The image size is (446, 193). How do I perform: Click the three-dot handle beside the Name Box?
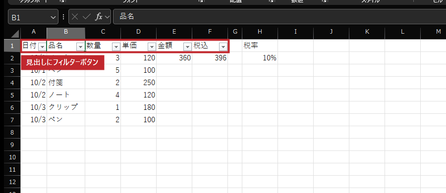[63, 17]
